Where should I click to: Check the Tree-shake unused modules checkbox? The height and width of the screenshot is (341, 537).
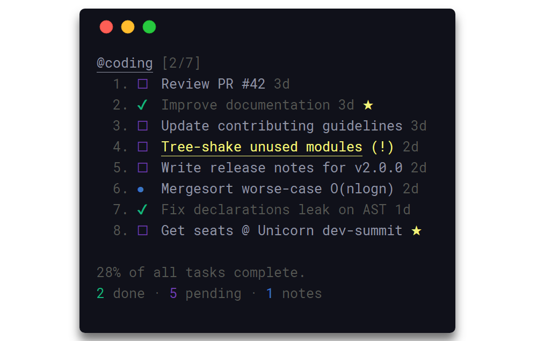coord(142,147)
